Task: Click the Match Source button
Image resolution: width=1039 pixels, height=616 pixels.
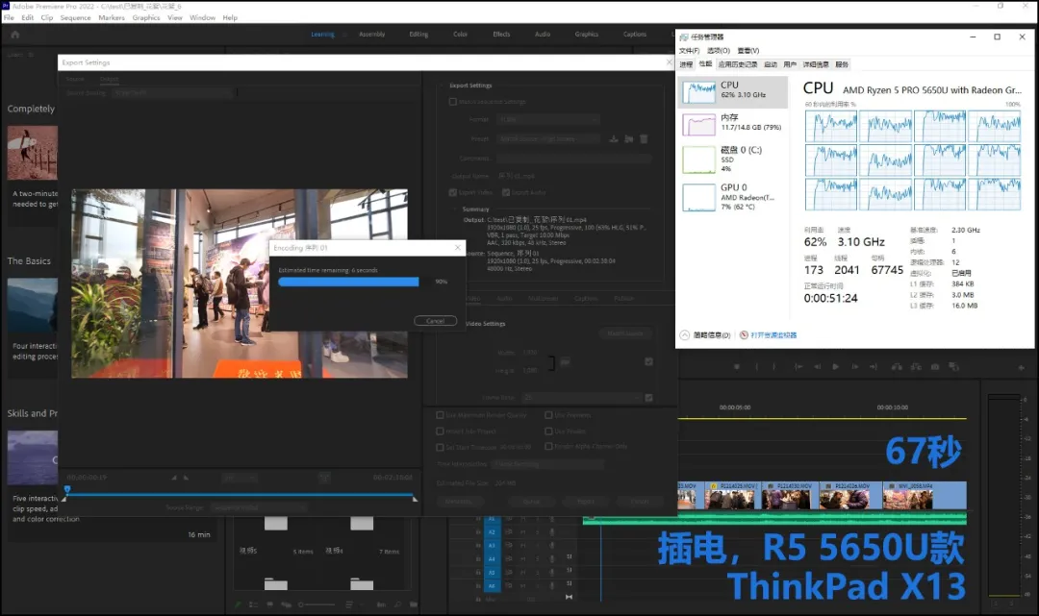Action: 625,333
